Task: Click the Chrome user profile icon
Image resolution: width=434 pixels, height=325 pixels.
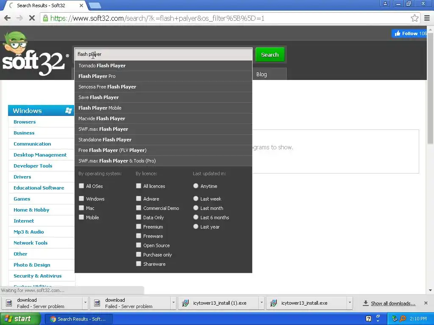Action: click(385, 3)
